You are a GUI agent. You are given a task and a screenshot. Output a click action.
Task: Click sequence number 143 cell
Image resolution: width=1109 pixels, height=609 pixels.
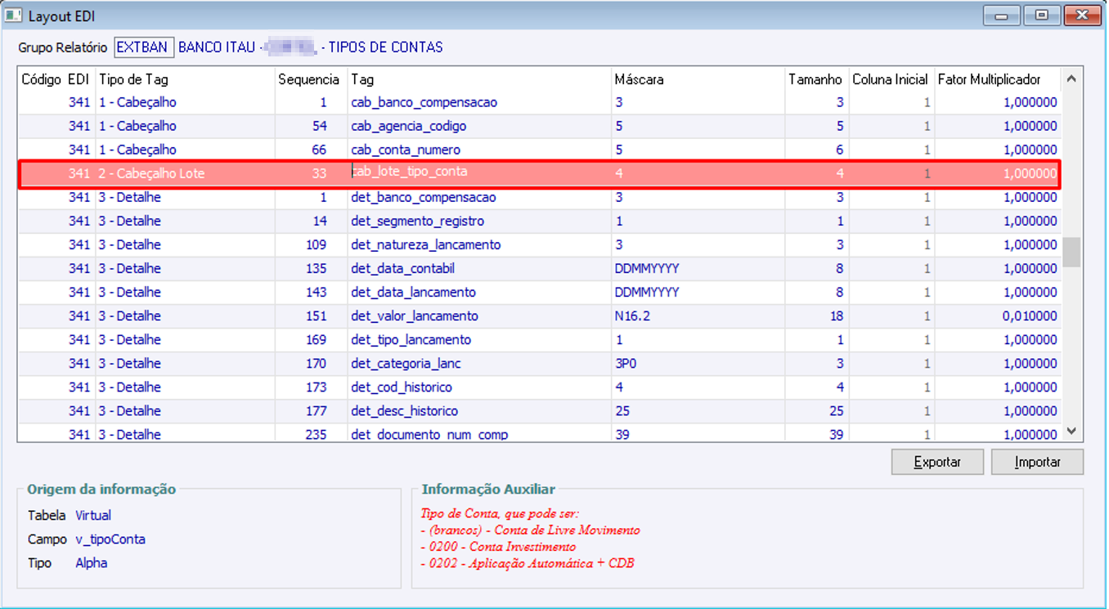point(310,292)
